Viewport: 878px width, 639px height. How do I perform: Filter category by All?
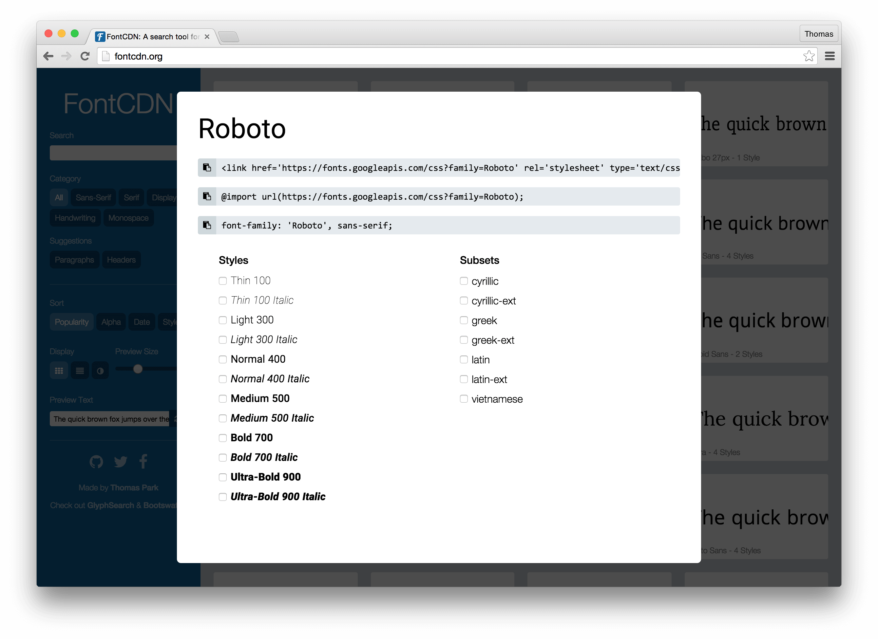[x=59, y=197]
